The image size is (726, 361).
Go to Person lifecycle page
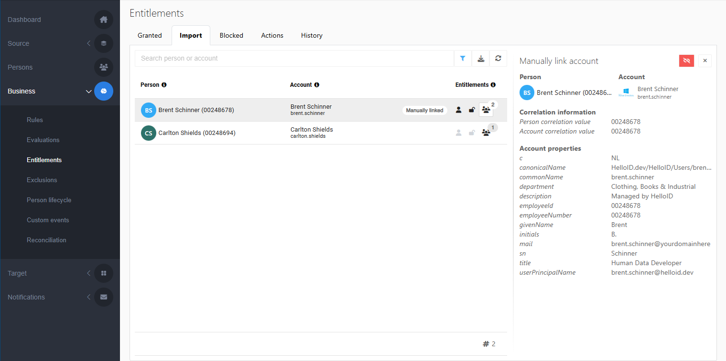click(x=49, y=200)
